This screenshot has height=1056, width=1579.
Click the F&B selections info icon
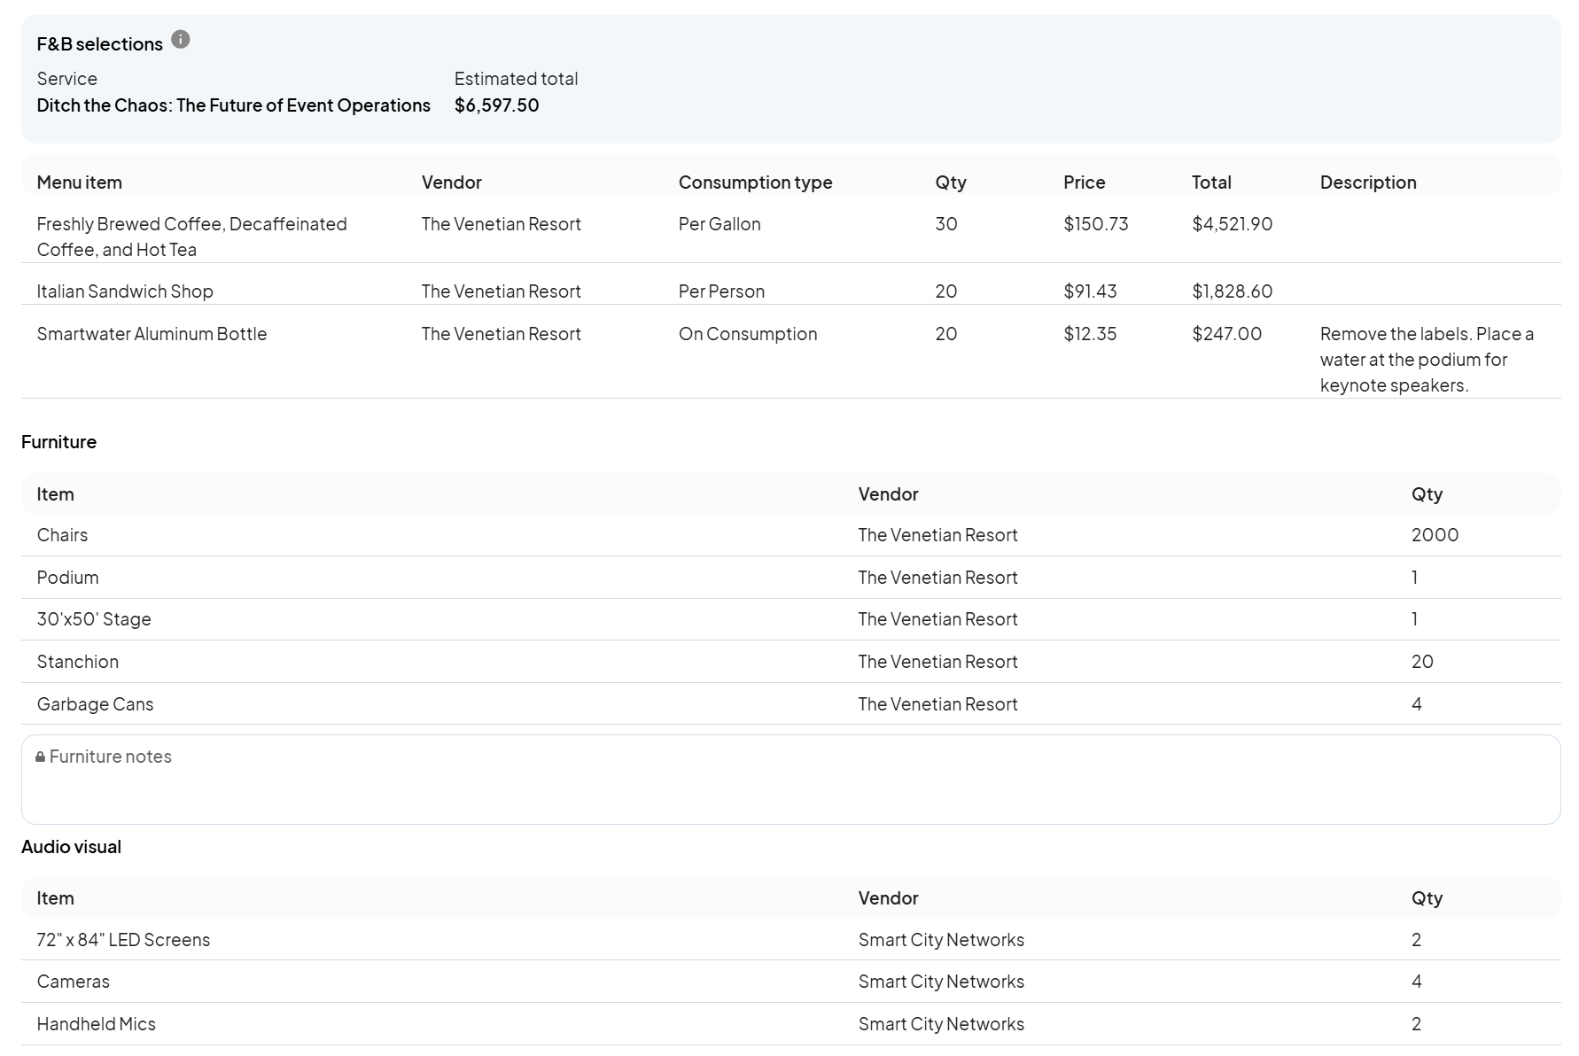click(181, 40)
